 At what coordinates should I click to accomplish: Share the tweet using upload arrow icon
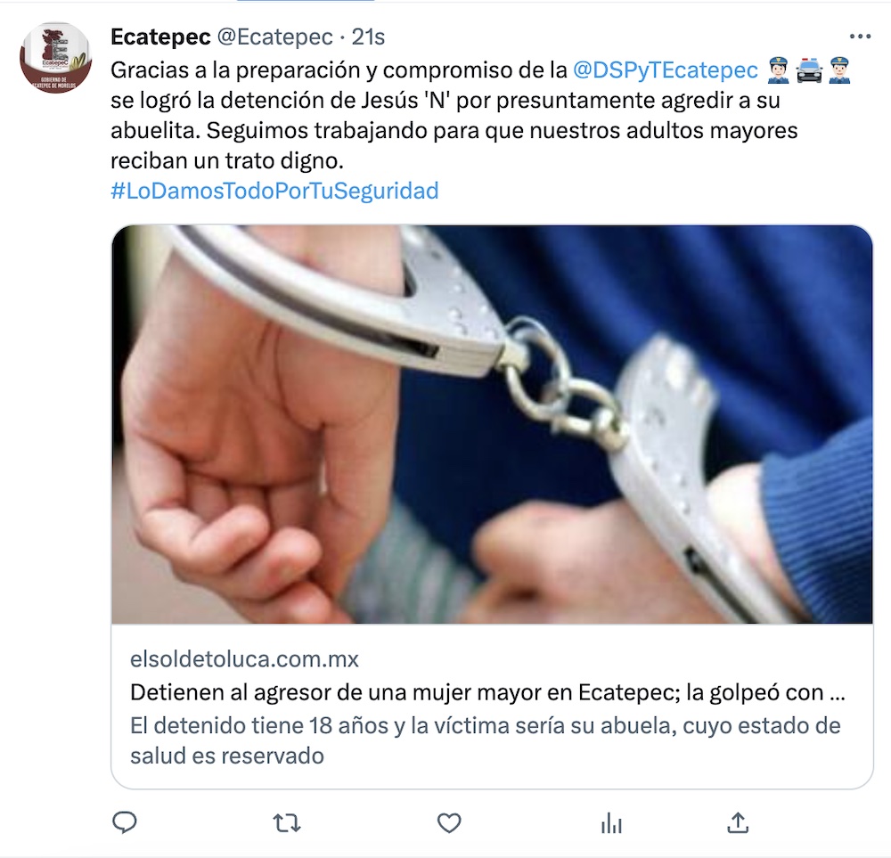tap(738, 822)
